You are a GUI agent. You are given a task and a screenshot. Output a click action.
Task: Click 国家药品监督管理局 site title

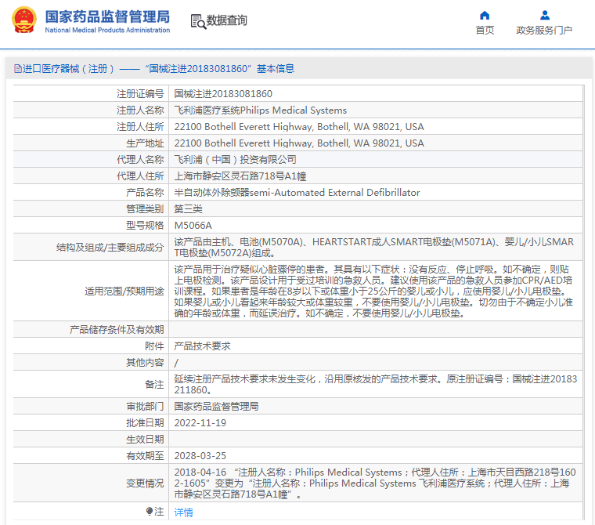(x=107, y=16)
